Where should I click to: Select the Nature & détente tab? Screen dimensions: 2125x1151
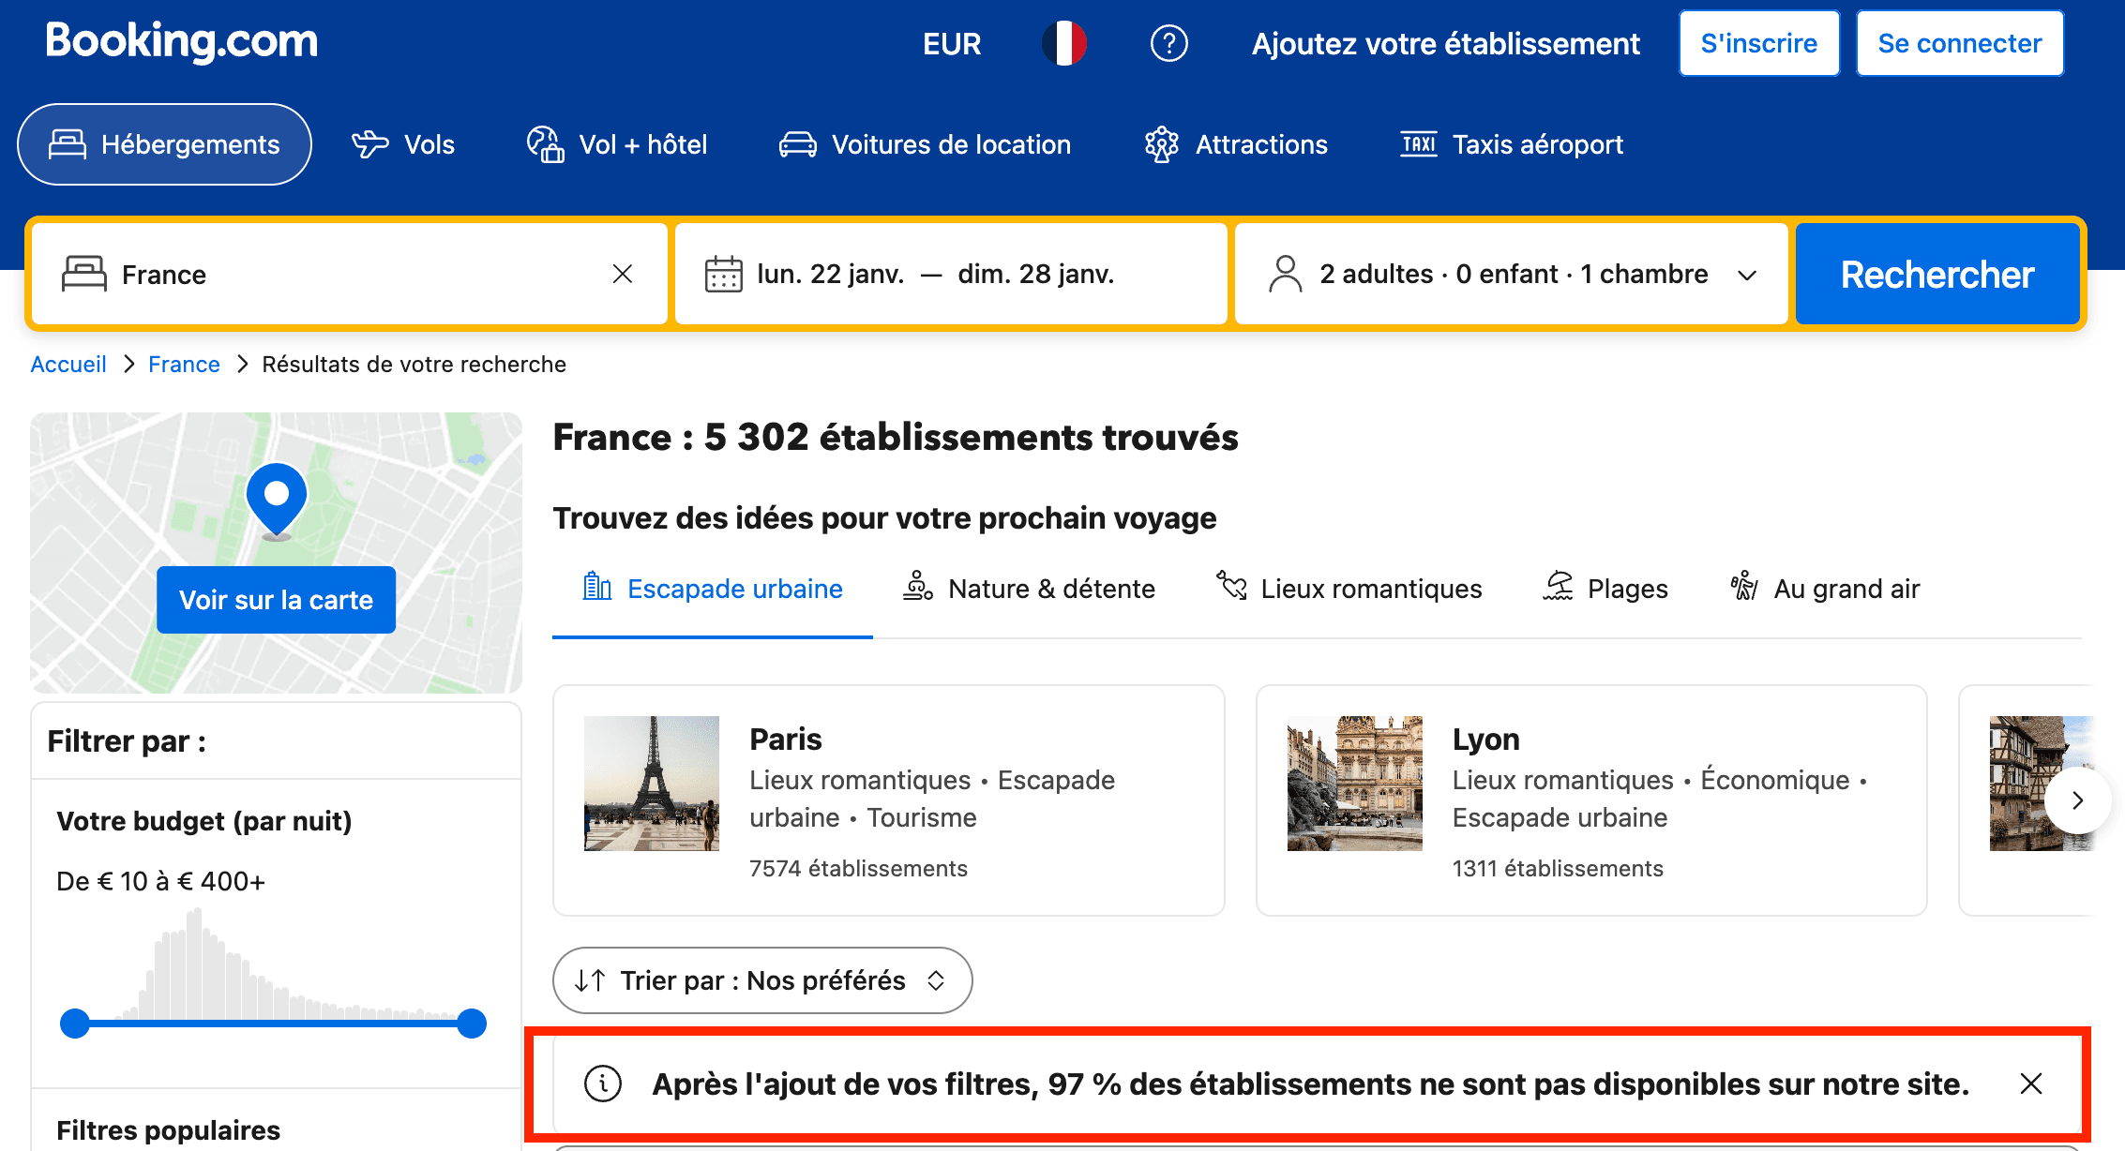coord(1029,589)
